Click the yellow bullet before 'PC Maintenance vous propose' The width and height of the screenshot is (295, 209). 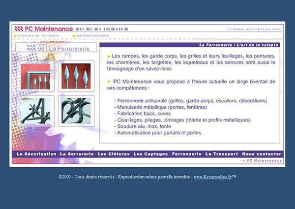click(109, 82)
